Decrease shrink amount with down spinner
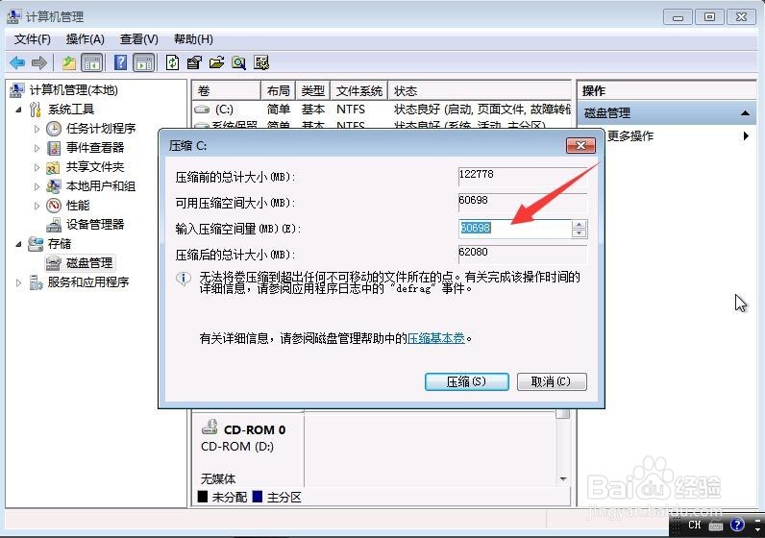This screenshot has height=538, width=765. [x=580, y=233]
